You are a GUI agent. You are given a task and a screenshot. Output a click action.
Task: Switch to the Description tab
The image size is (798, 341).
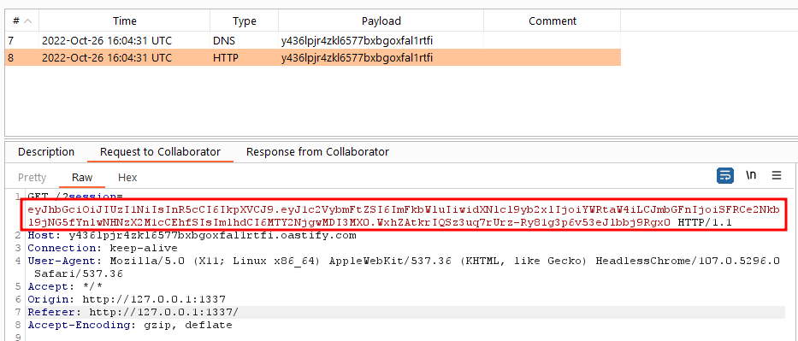[x=46, y=152]
